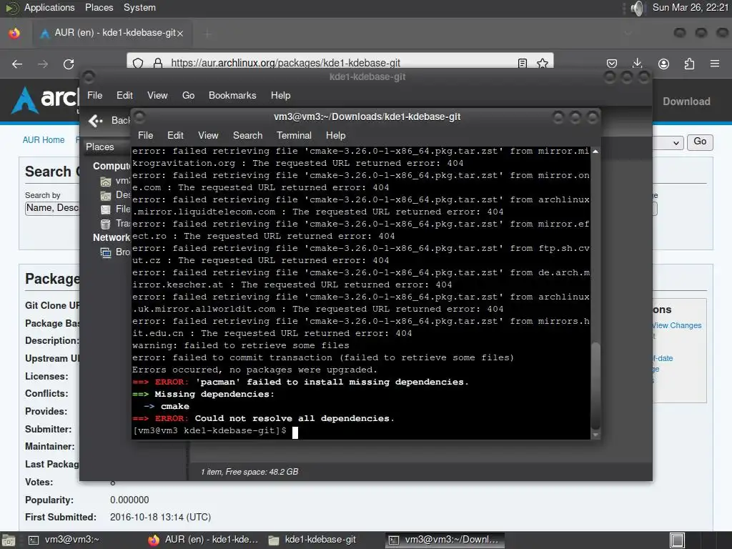Click the terminal scrollbar down arrow
This screenshot has height=549, width=732.
pos(595,435)
